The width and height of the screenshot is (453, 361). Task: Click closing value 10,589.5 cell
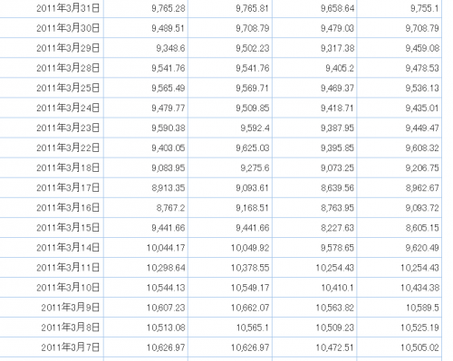400,308
